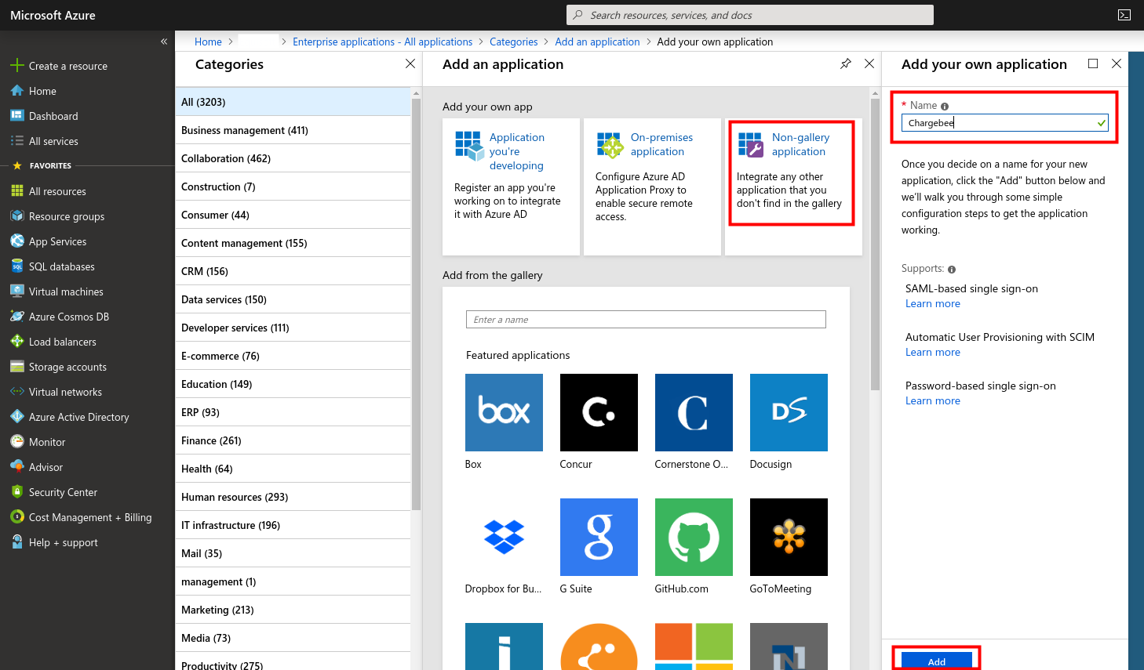Screen dimensions: 1144x670
Task: Select CRM (156) category
Action: point(293,271)
